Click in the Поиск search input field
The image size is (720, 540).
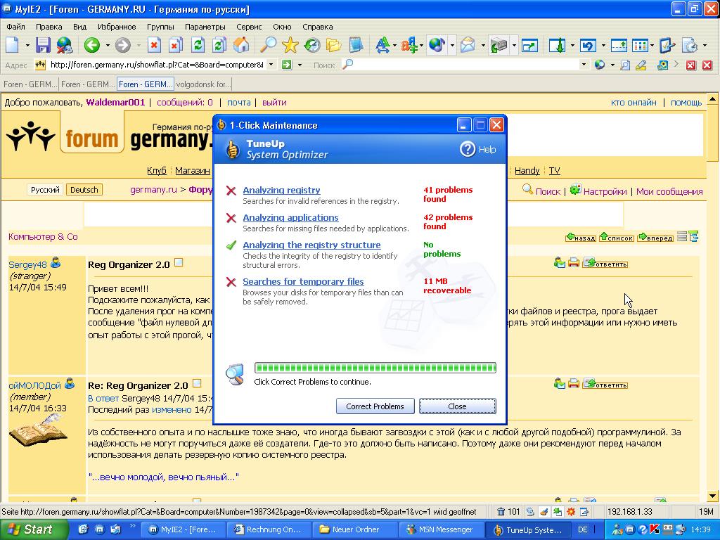[466, 65]
